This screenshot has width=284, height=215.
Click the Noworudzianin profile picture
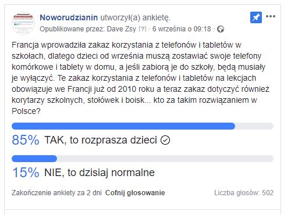coord(23,23)
